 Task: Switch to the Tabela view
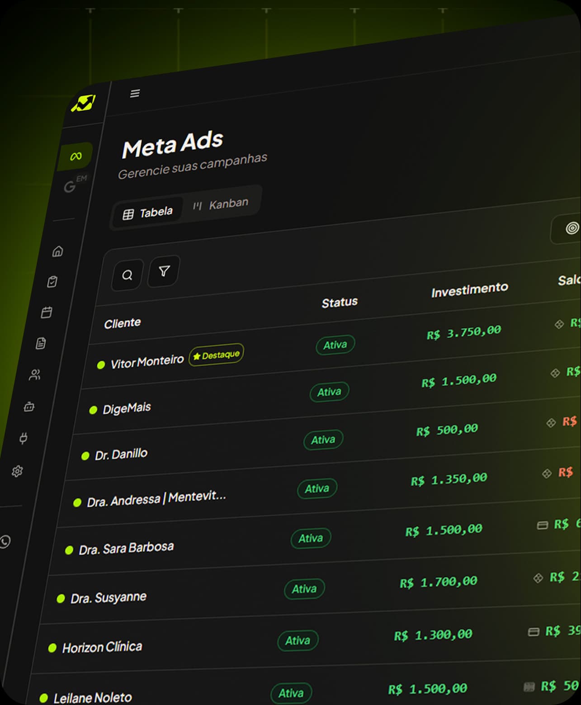coord(148,213)
